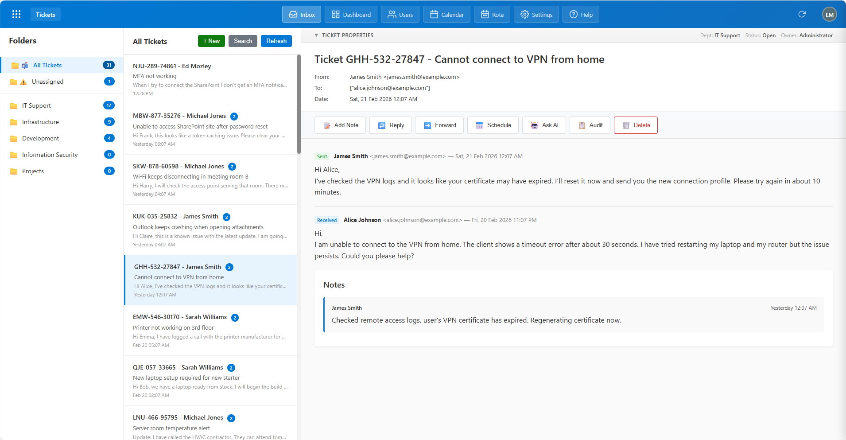This screenshot has height=440, width=846.
Task: Open ticket EMW-546-30170 about printer not working
Action: click(x=210, y=331)
